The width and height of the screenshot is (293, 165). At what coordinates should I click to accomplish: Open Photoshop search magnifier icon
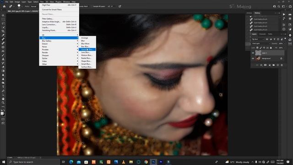coord(279,6)
